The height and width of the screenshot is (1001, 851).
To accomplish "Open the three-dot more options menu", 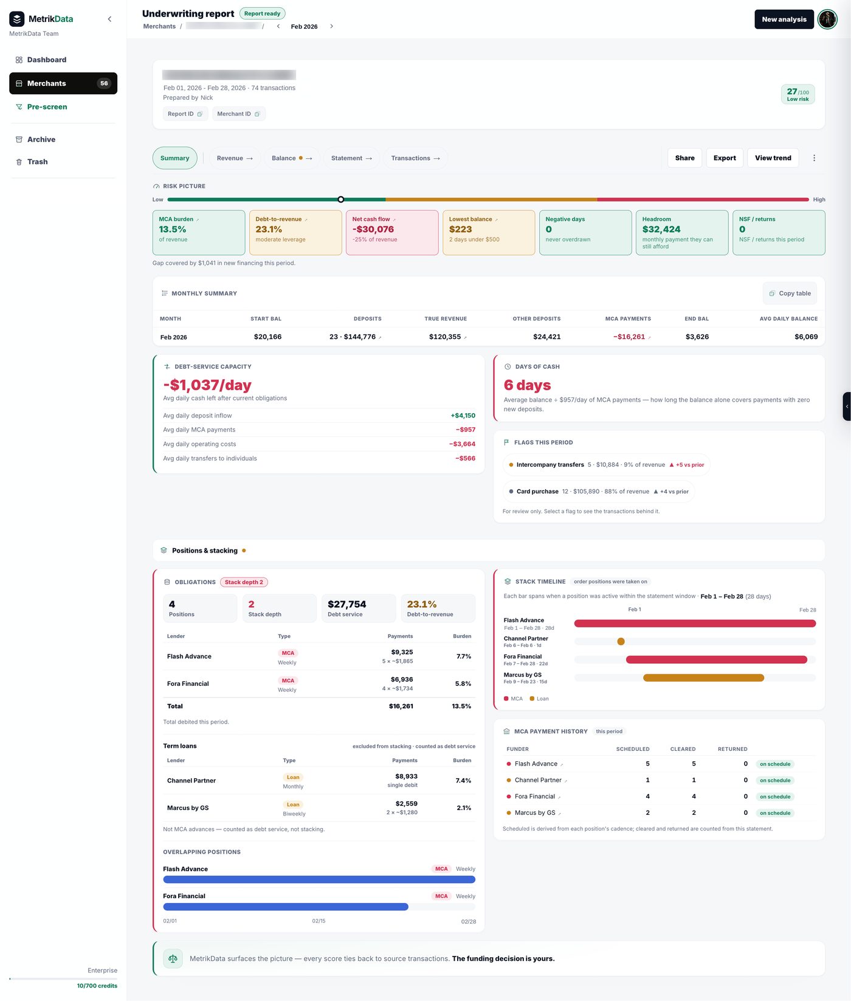I will pos(814,158).
